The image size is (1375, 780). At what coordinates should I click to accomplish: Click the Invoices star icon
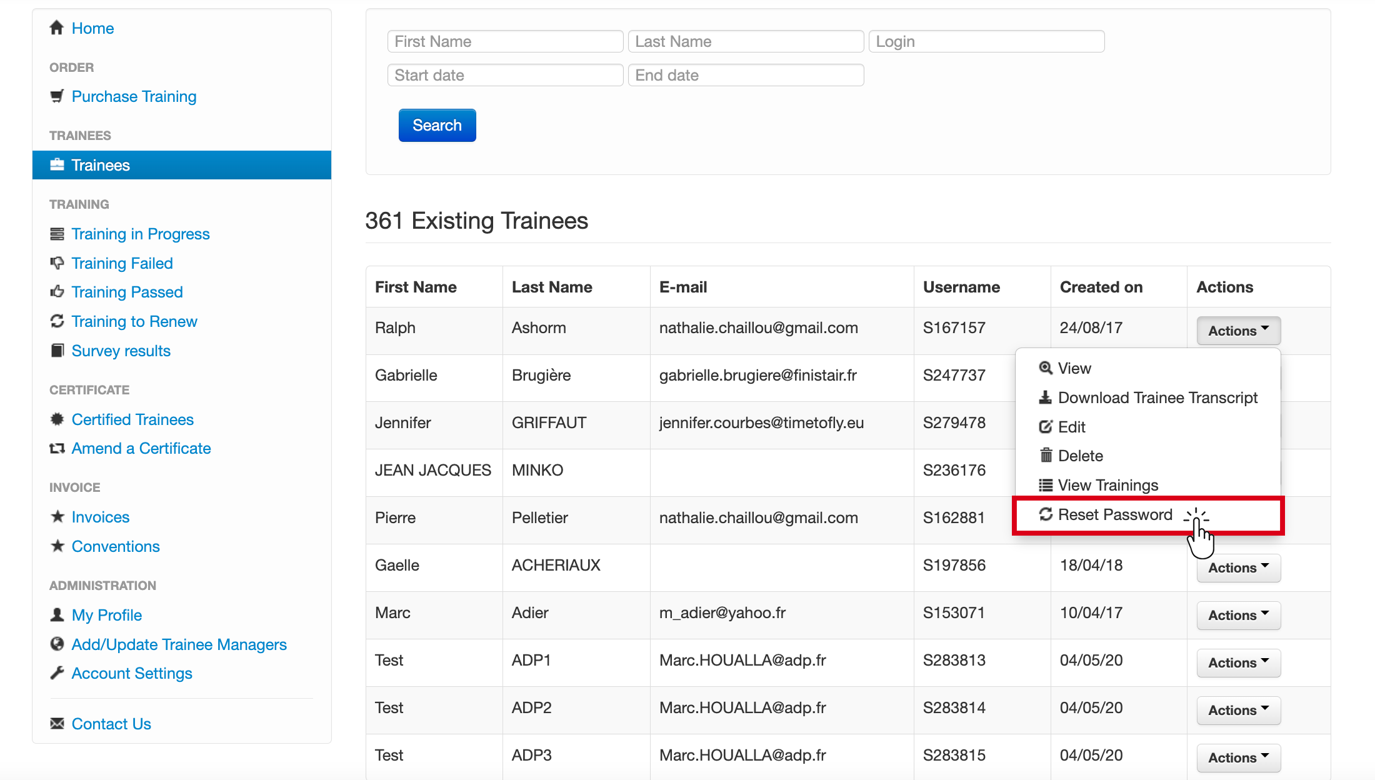[57, 517]
